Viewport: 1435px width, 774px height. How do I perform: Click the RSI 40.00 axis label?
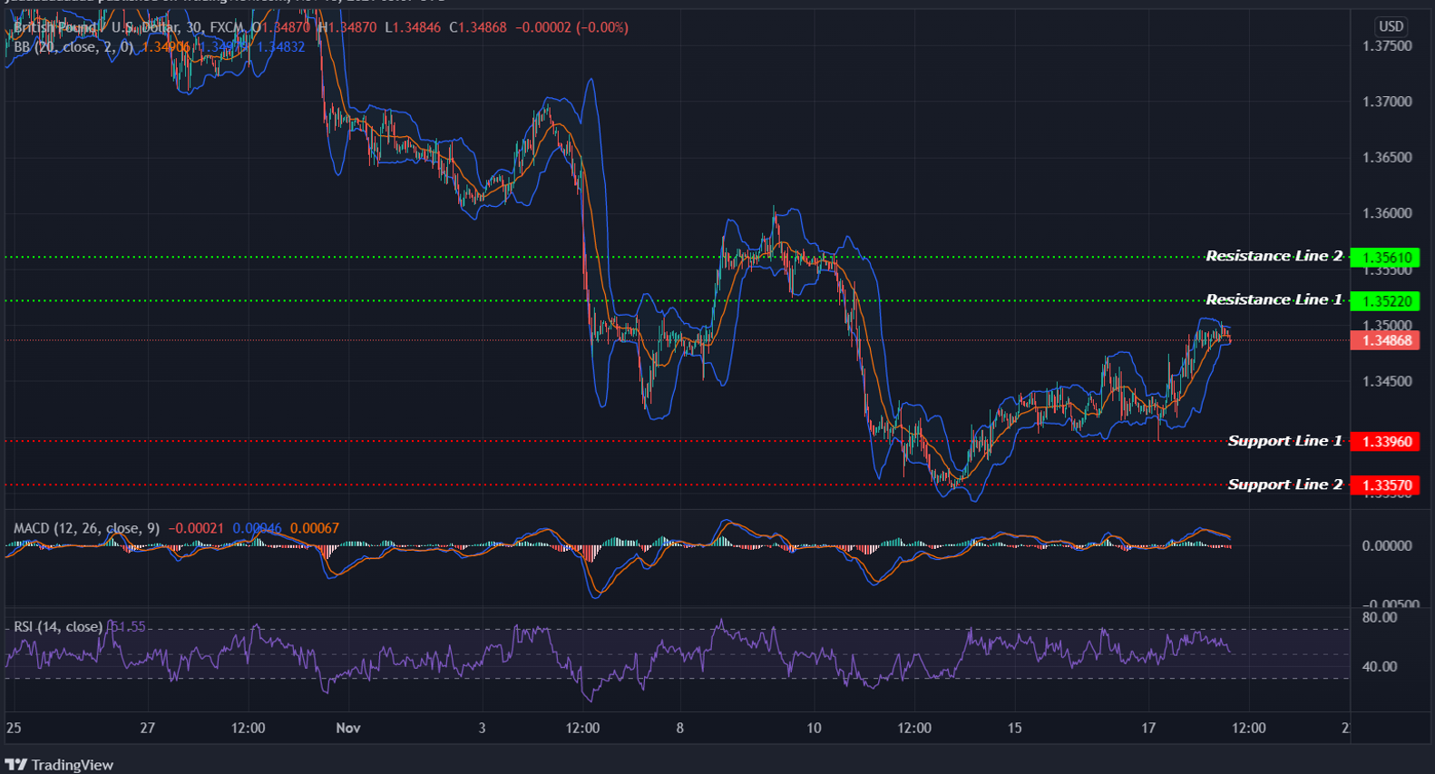[x=1380, y=667]
